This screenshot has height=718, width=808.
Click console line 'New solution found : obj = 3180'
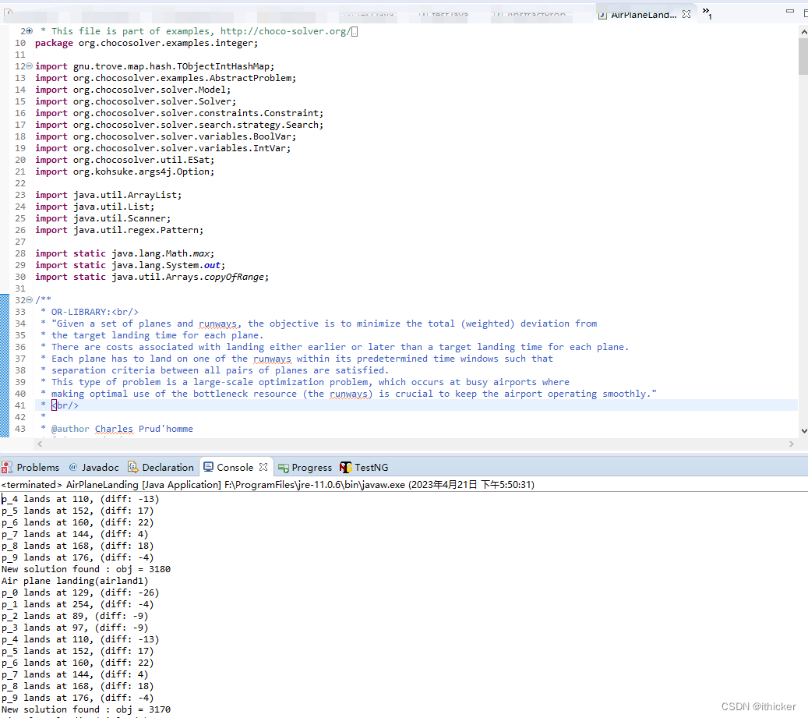point(86,569)
